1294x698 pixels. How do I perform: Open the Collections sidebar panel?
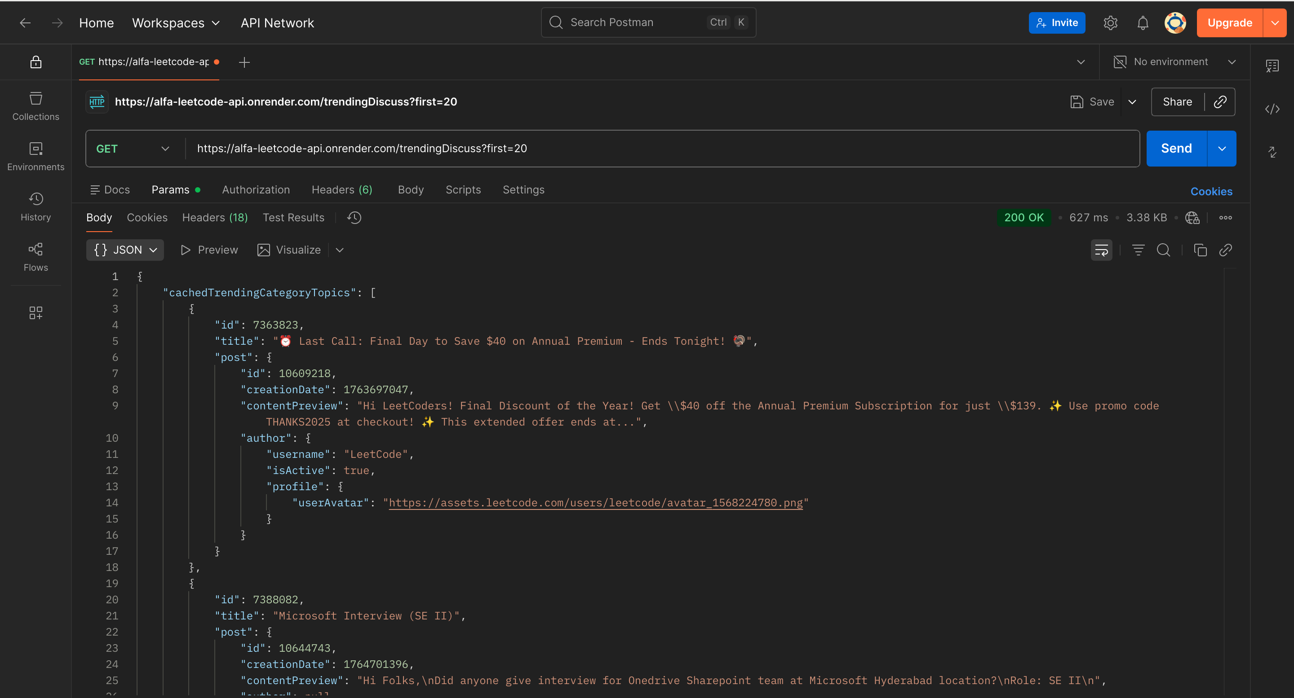(x=35, y=106)
